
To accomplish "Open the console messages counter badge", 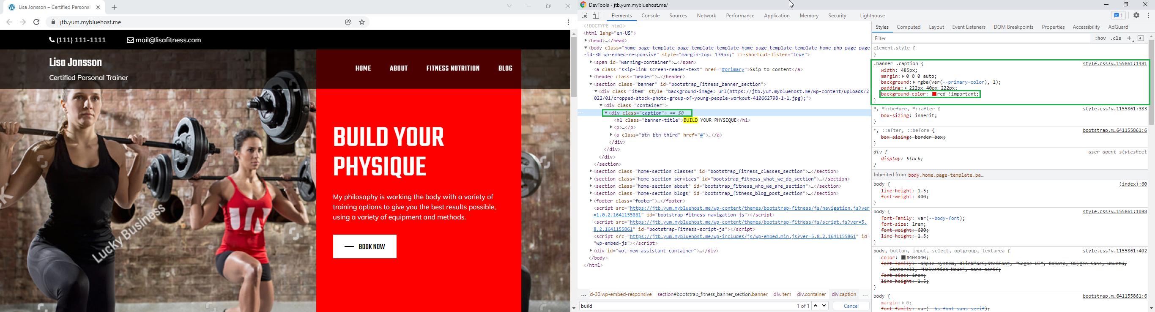I will coord(1118,16).
